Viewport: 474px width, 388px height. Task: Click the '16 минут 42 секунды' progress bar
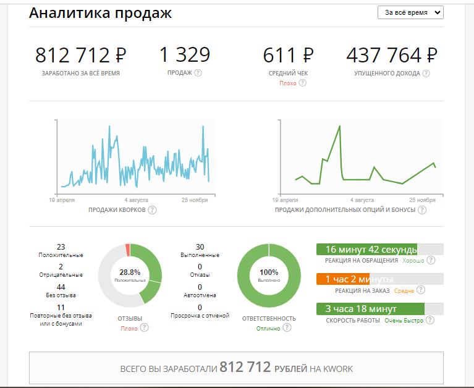pos(380,250)
